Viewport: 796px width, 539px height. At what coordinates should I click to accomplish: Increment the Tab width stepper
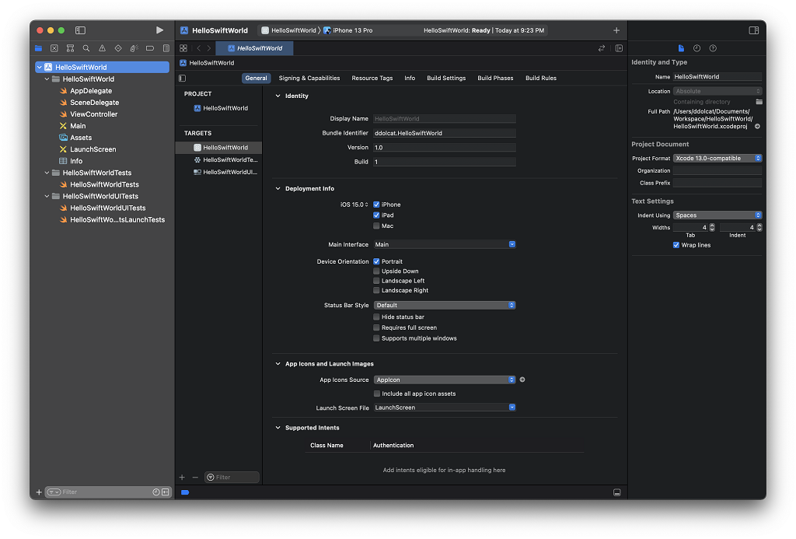tap(713, 226)
